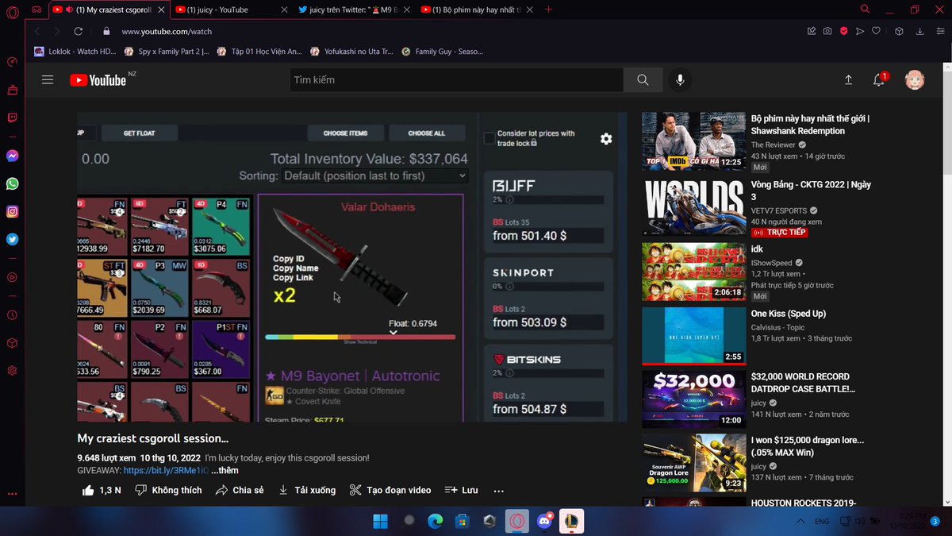Screen dimensions: 952x536
Task: Search with your voice microphone
Action: pyautogui.click(x=679, y=80)
